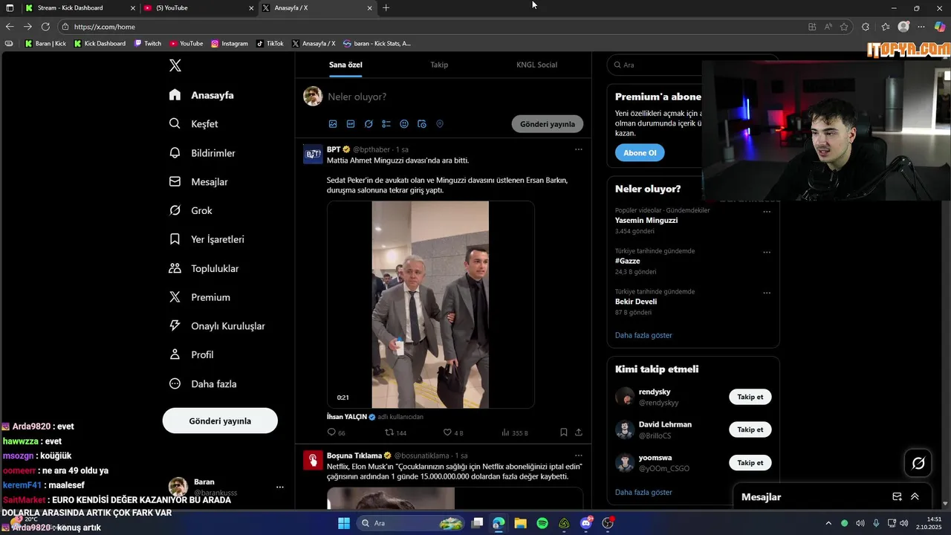951x535 pixels.
Task: Expand the Mesajlar drawer
Action: (x=915, y=497)
